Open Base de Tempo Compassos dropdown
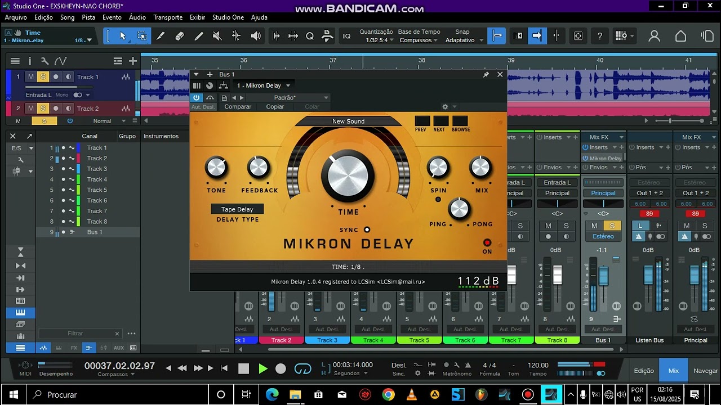This screenshot has height=405, width=721. point(419,40)
